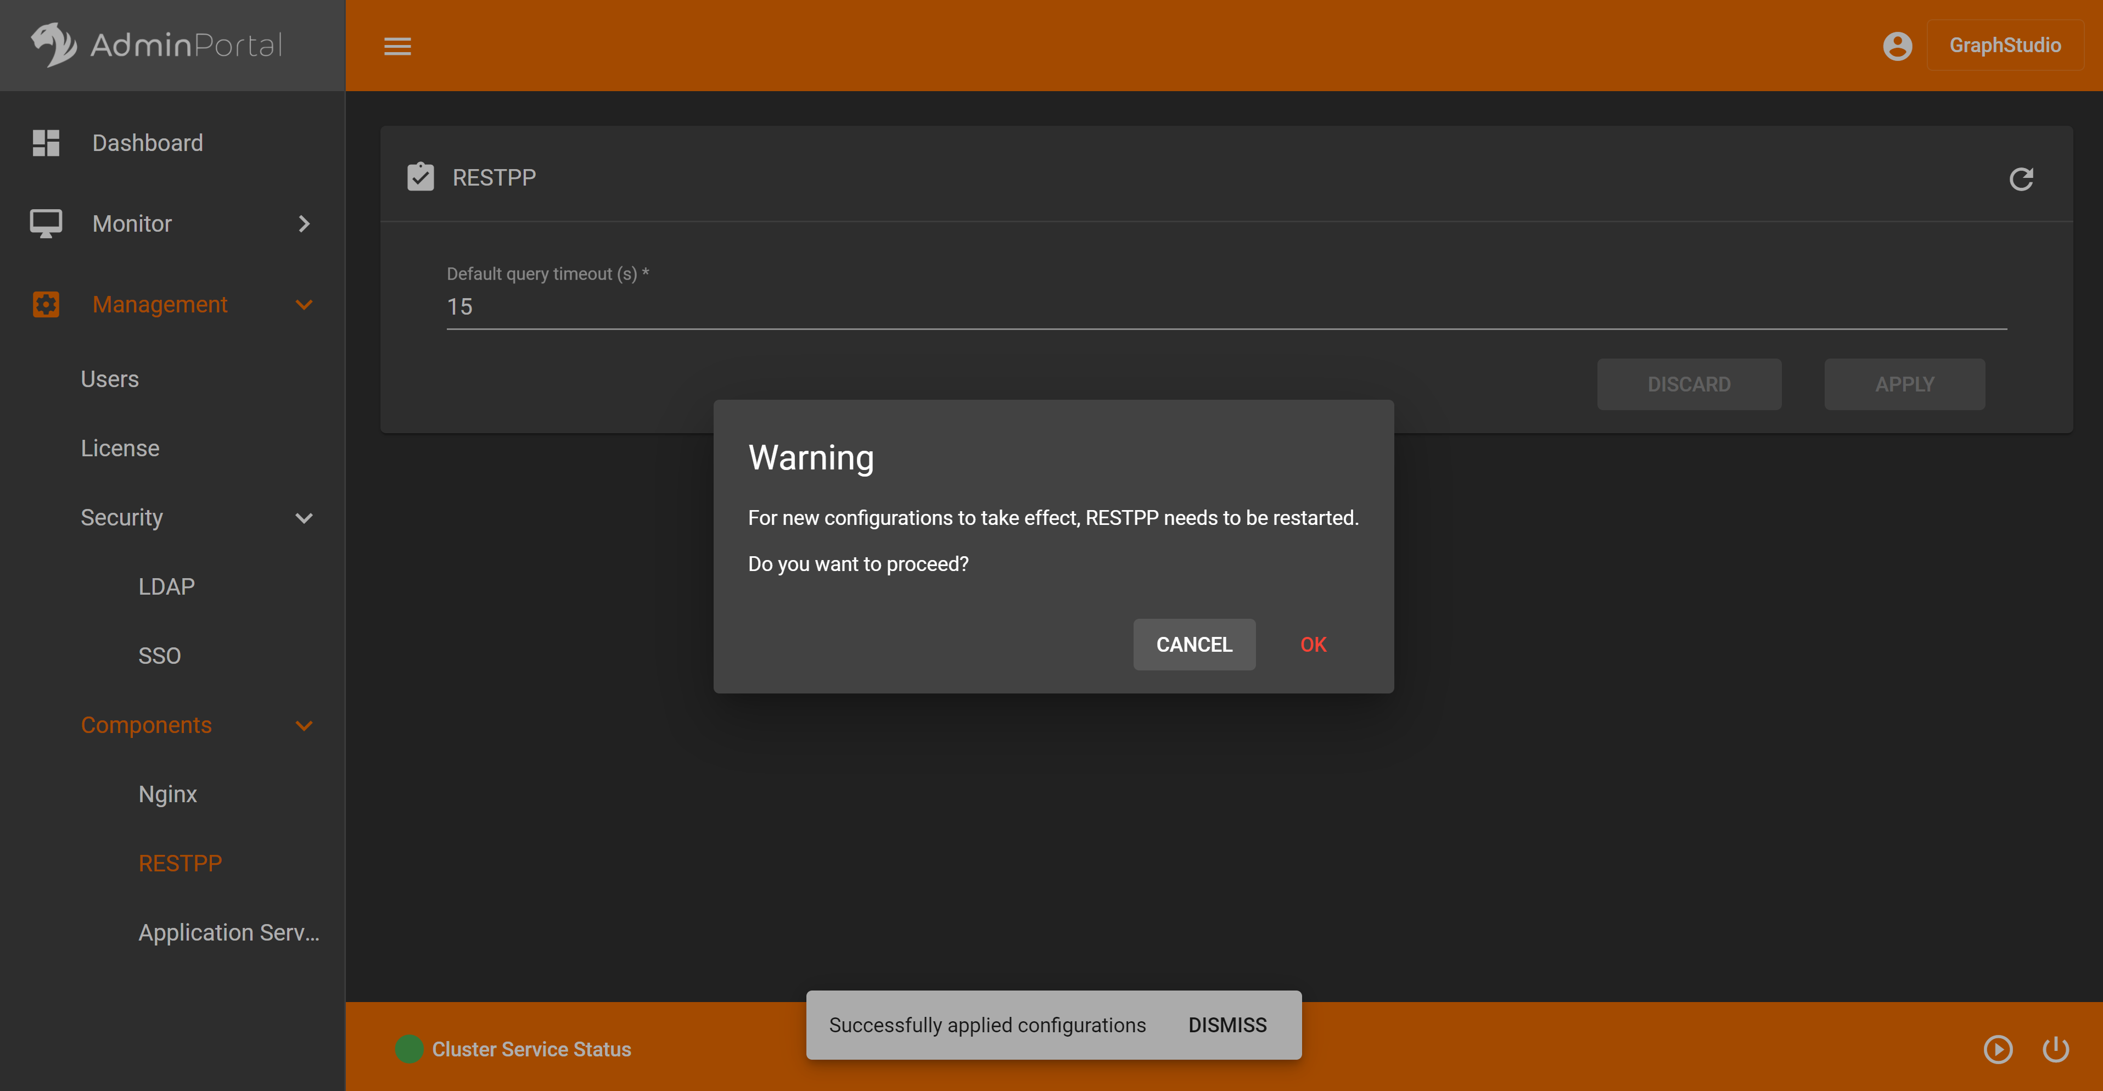Cancel the restart warning dialog
This screenshot has width=2103, height=1091.
tap(1193, 644)
